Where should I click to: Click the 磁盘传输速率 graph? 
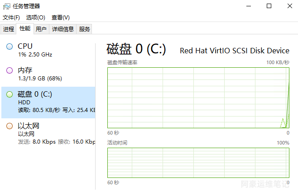coord(198,98)
